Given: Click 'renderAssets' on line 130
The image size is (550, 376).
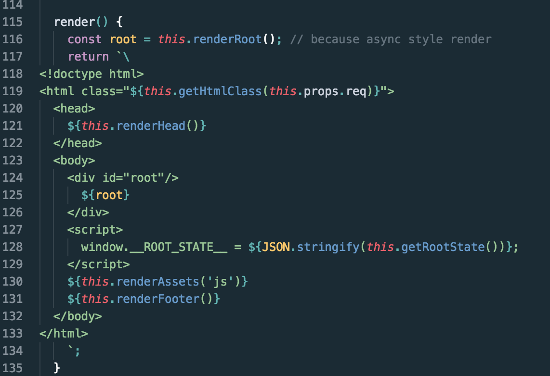Looking at the screenshot, I should (158, 282).
